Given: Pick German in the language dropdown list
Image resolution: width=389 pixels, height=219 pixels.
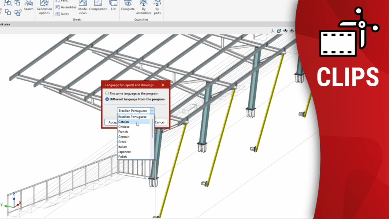Looking at the screenshot, I should click(x=124, y=137).
